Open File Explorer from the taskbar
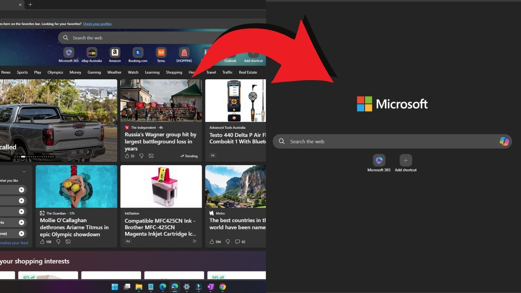 pyautogui.click(x=139, y=287)
